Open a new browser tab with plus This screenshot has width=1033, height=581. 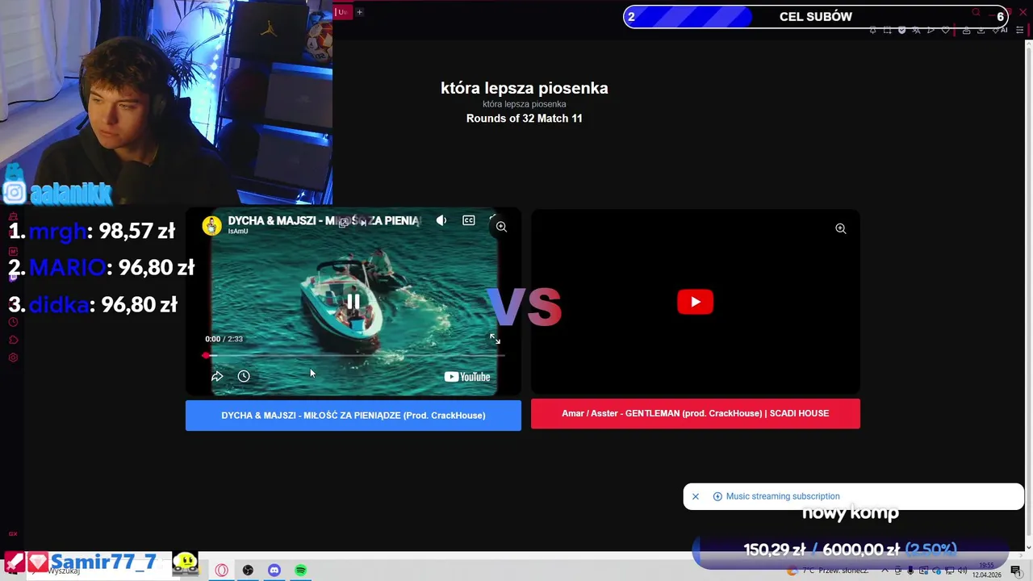point(360,12)
